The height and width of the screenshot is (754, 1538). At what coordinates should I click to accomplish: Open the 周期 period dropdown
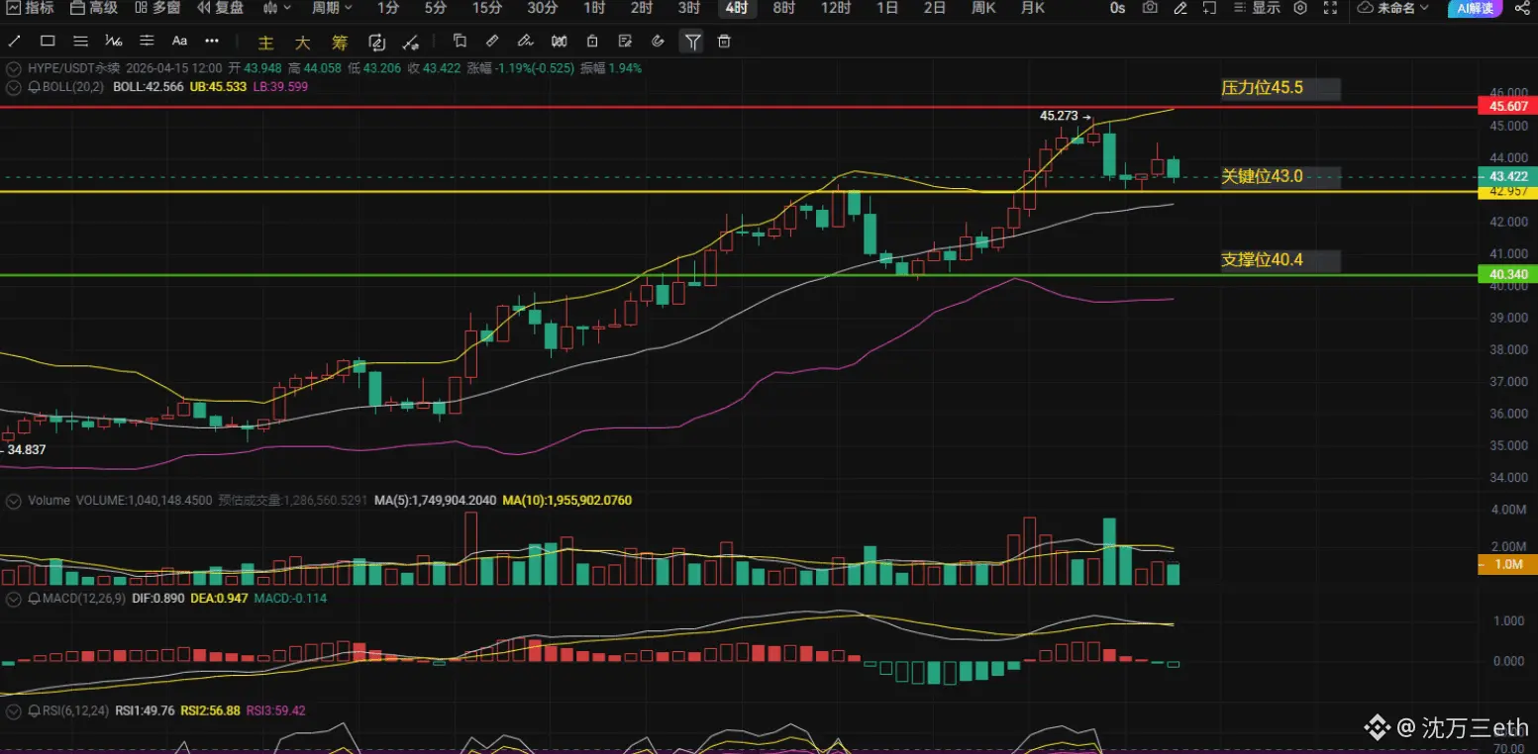(333, 8)
